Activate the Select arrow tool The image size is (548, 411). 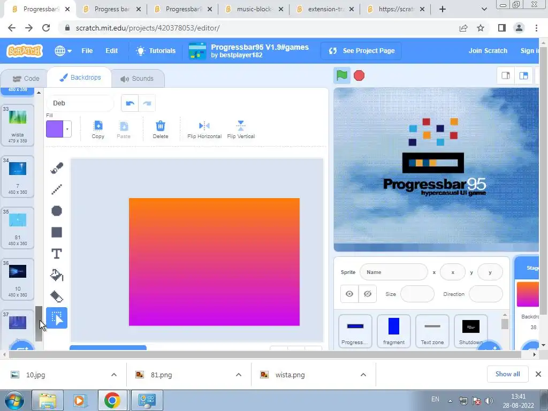coord(57,318)
